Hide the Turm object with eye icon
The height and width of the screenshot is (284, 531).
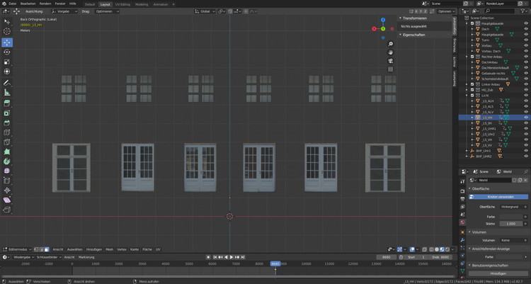(526, 40)
